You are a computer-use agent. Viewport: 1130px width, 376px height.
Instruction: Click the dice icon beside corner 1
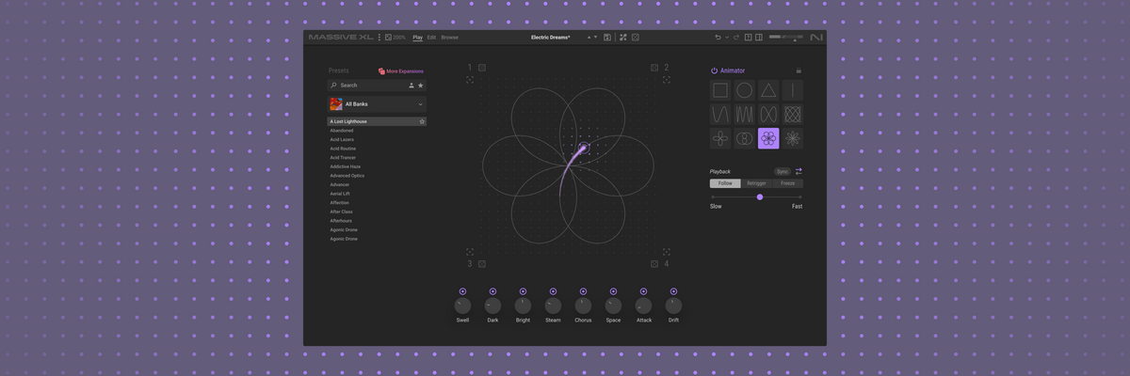click(x=482, y=68)
